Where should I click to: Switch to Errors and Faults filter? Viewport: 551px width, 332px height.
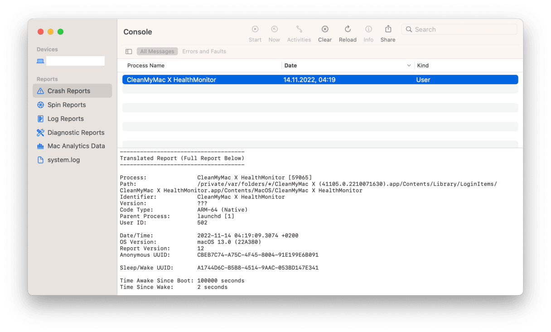pyautogui.click(x=204, y=52)
